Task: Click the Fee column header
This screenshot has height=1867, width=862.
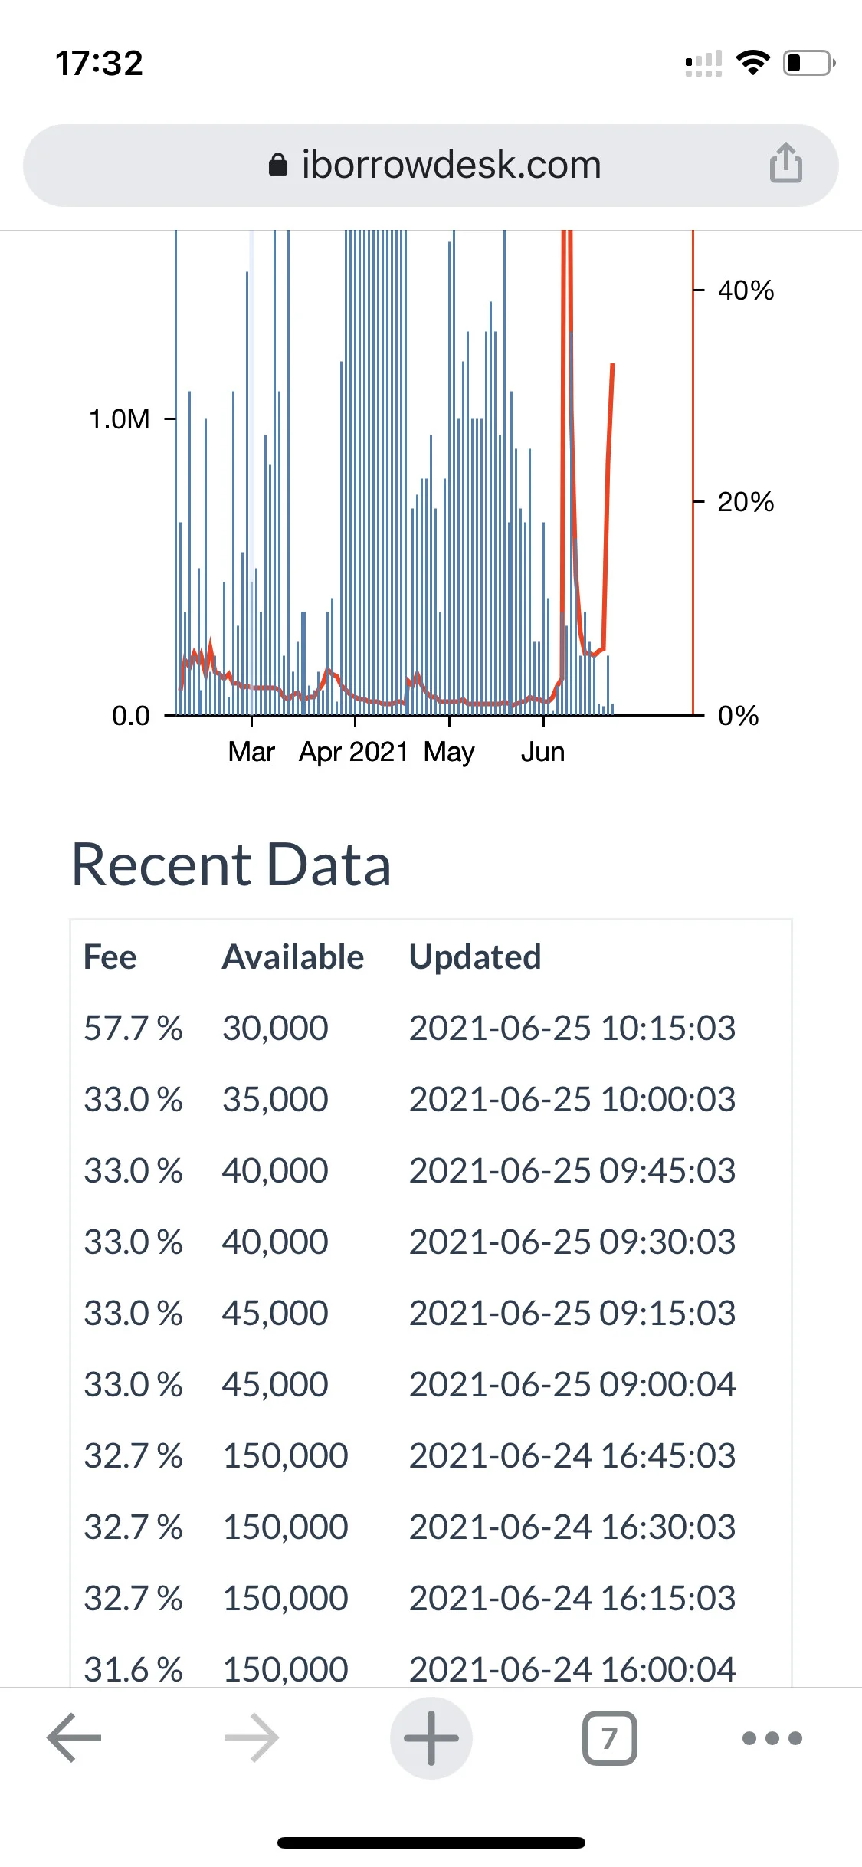Action: pyautogui.click(x=110, y=956)
